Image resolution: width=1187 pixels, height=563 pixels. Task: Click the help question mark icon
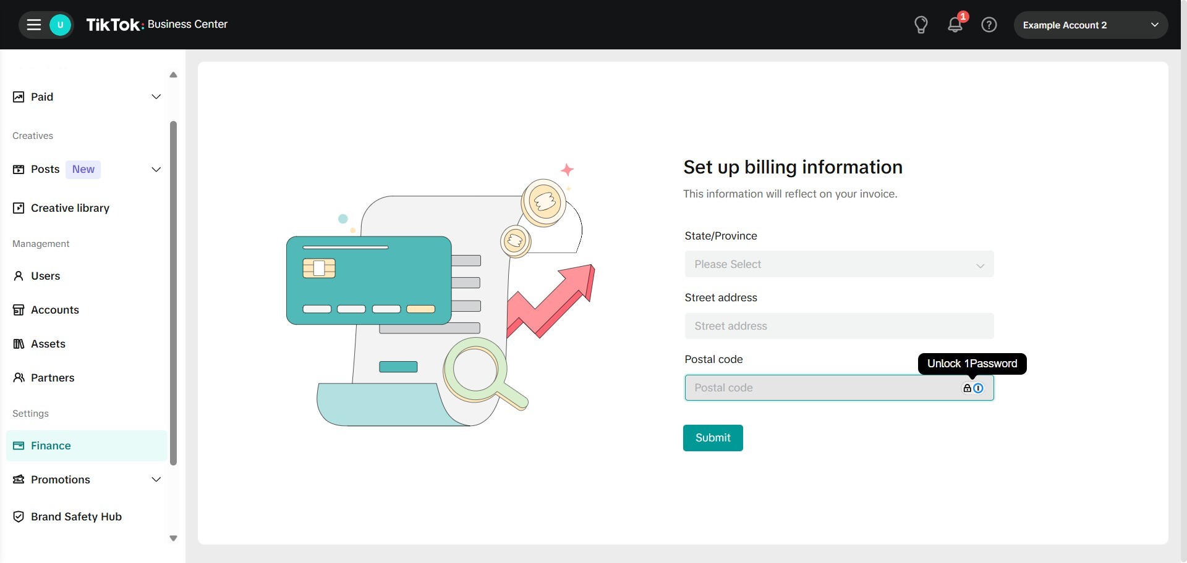point(989,25)
